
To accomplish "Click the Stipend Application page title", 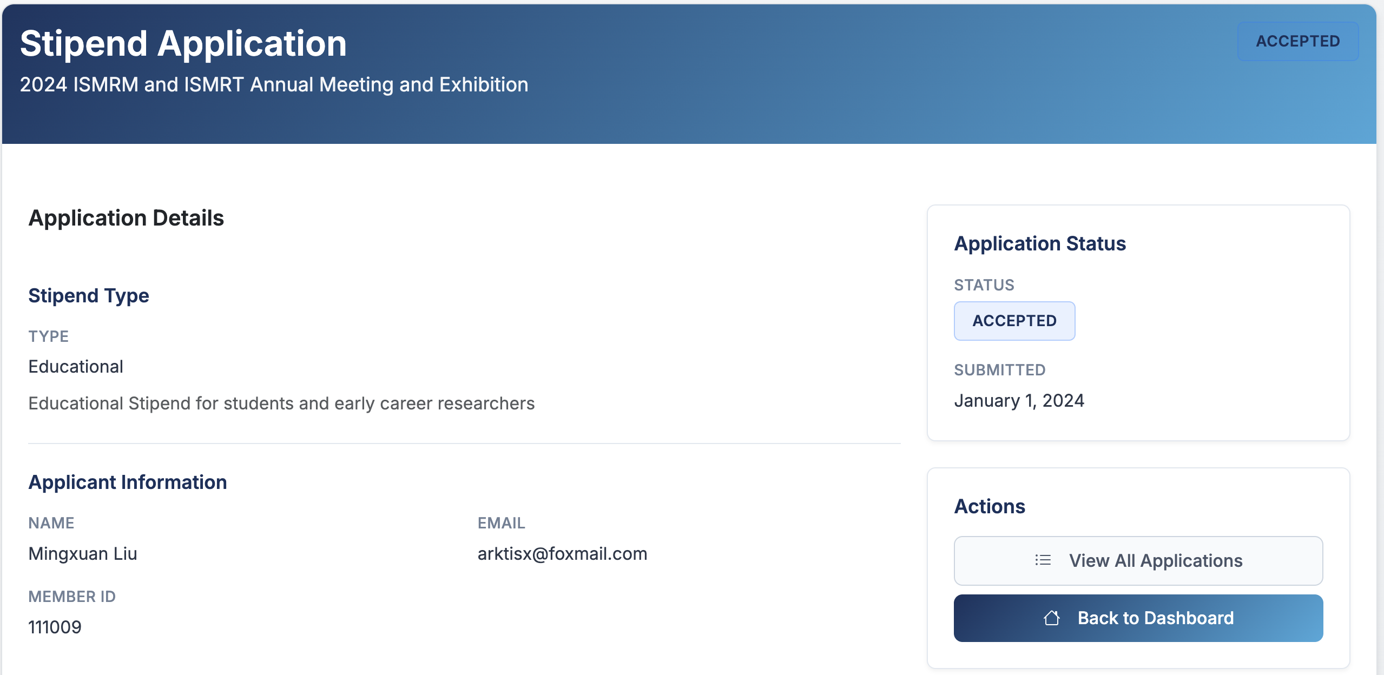I will pyautogui.click(x=183, y=43).
